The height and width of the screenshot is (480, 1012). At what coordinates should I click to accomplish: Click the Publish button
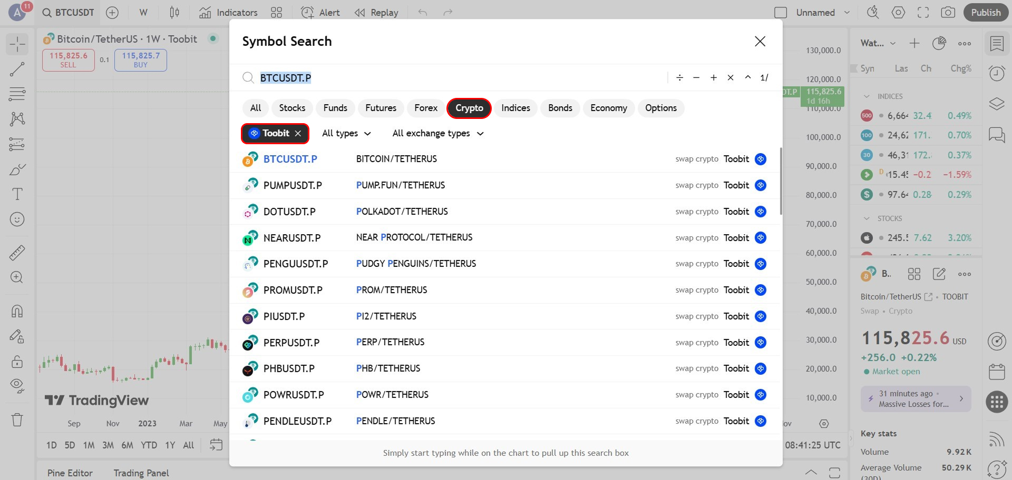tap(986, 13)
